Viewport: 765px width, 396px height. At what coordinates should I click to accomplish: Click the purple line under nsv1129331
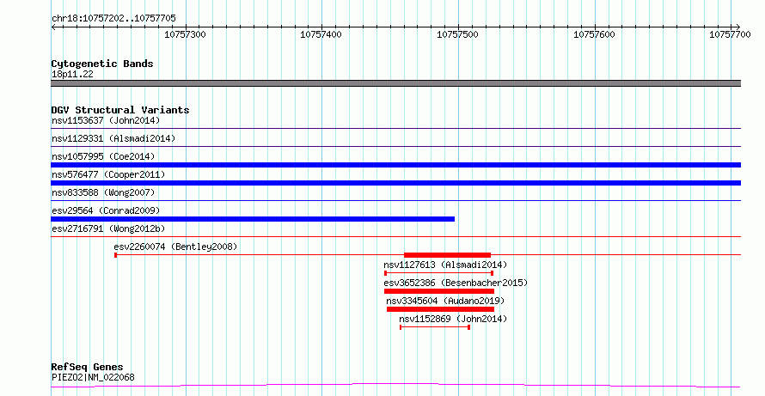point(395,147)
